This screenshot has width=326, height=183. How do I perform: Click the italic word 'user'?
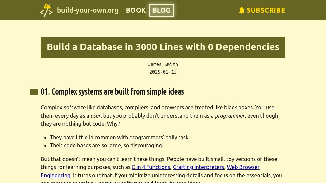tap(95, 116)
